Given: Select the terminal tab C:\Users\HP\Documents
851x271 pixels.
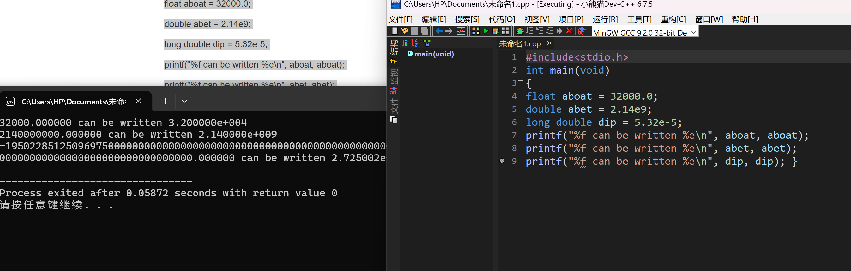Looking at the screenshot, I should (73, 102).
